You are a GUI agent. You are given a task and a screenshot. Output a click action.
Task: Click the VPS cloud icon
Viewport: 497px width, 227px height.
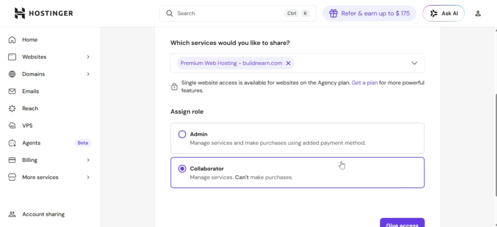[13, 126]
